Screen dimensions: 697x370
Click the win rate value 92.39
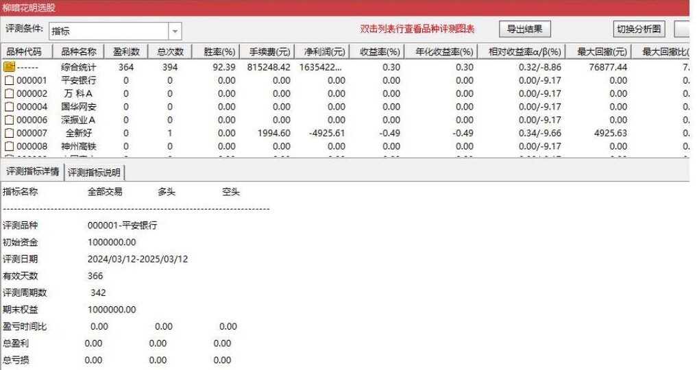click(224, 67)
